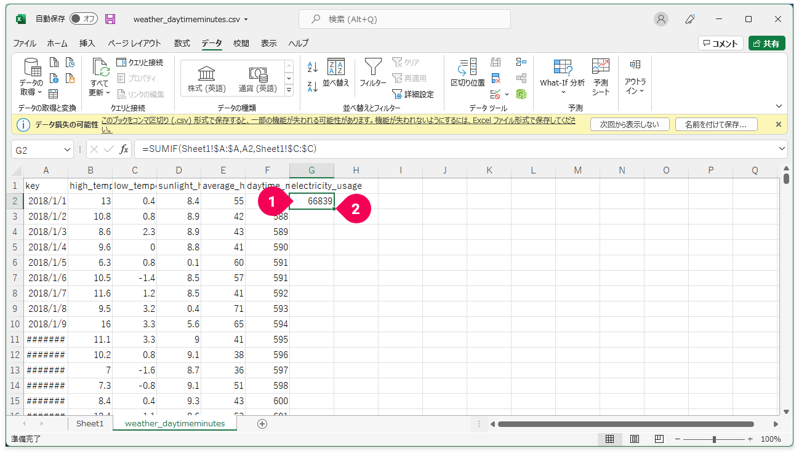Switch to the ホーム tab
799x454 pixels.
point(57,43)
